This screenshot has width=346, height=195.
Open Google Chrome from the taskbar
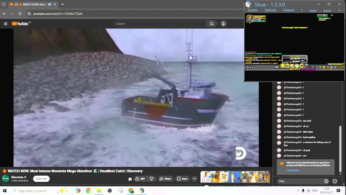pyautogui.click(x=88, y=191)
